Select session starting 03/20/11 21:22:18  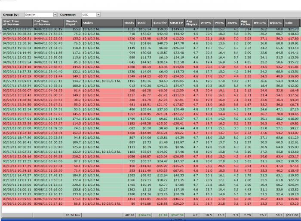150,133
